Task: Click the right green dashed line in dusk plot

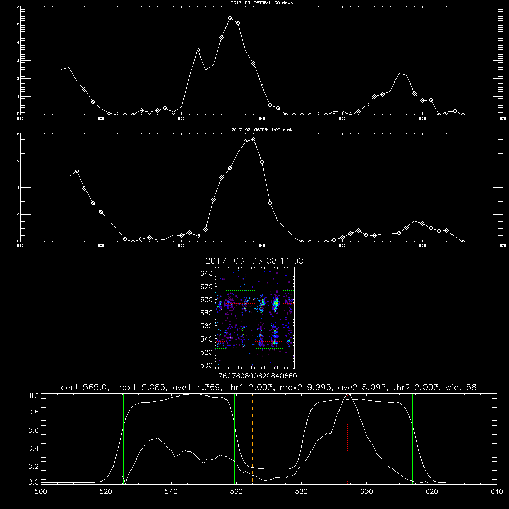Action: (281, 187)
